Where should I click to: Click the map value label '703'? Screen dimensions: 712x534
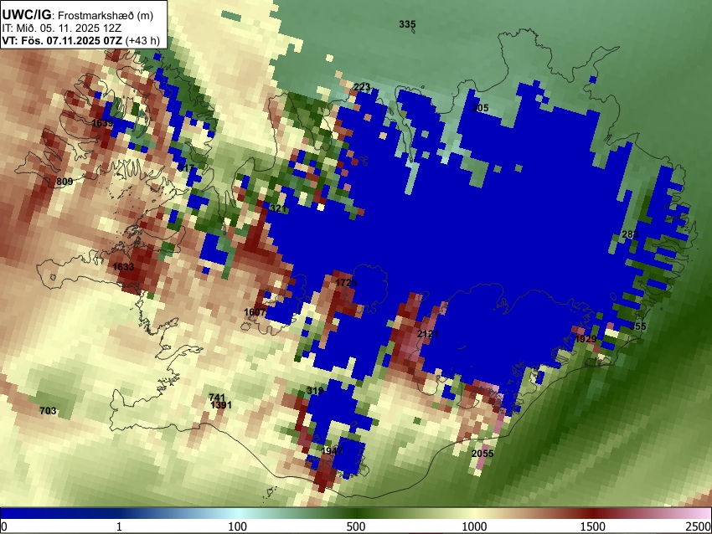click(48, 411)
